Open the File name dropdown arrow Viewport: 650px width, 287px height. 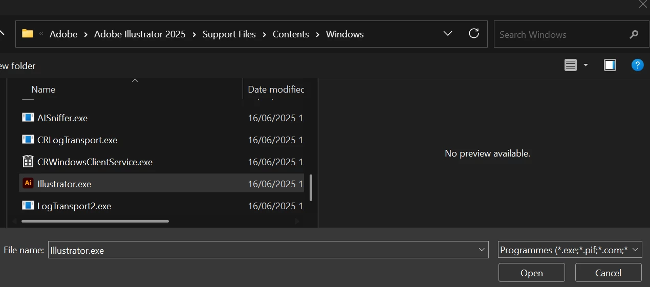[482, 250]
